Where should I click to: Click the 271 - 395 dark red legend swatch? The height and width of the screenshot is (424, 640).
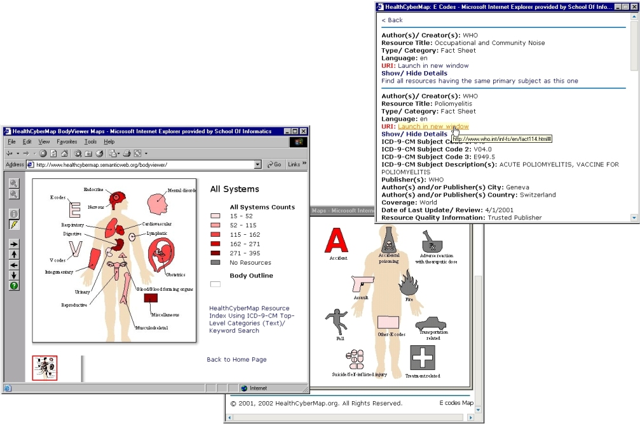215,253
